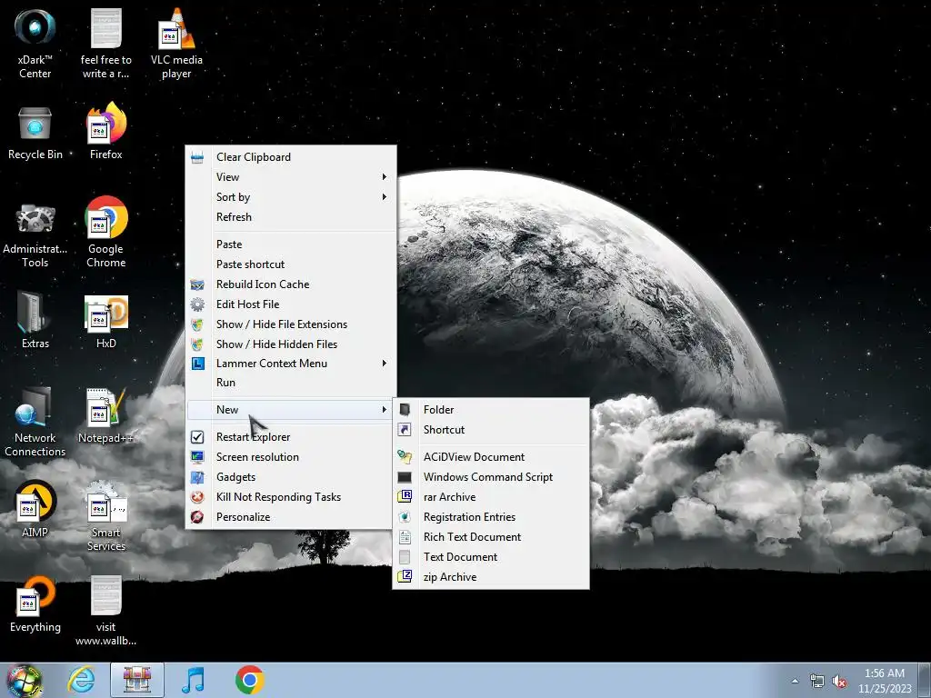Launch Chrome from the taskbar

tap(249, 680)
